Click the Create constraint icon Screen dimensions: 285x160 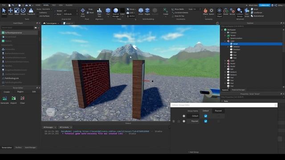[166, 12]
